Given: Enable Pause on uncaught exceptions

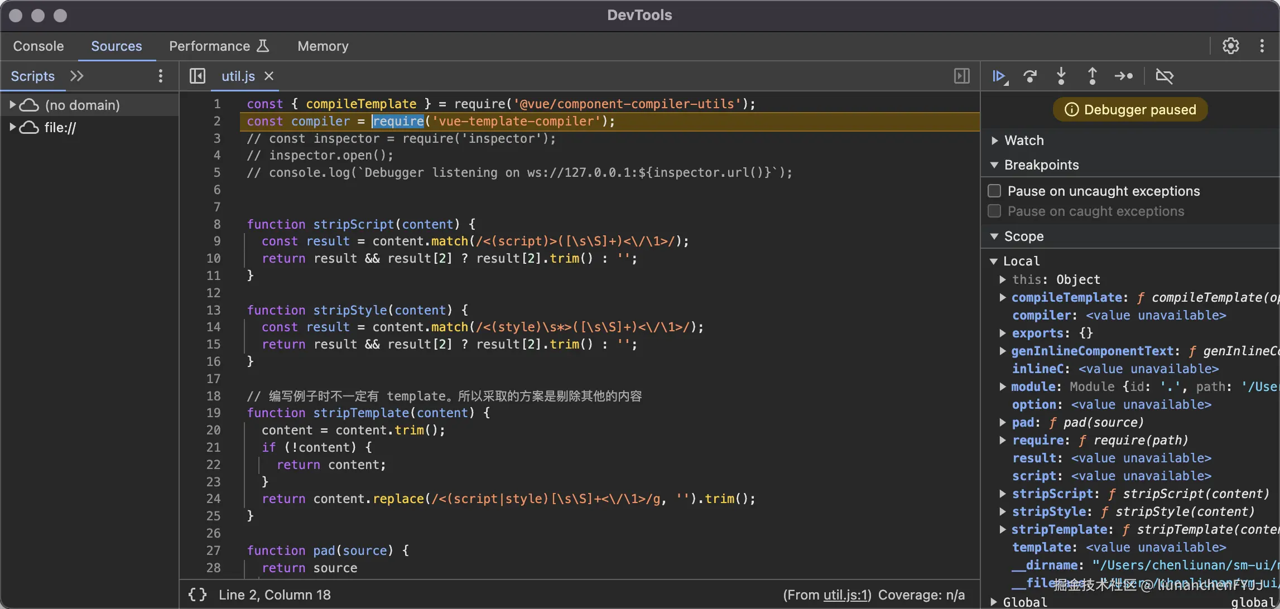Looking at the screenshot, I should coord(994,191).
